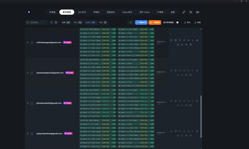
Task: Click refresh icon for coltonlasvegas@gmail.com
Action: pyautogui.click(x=178, y=45)
